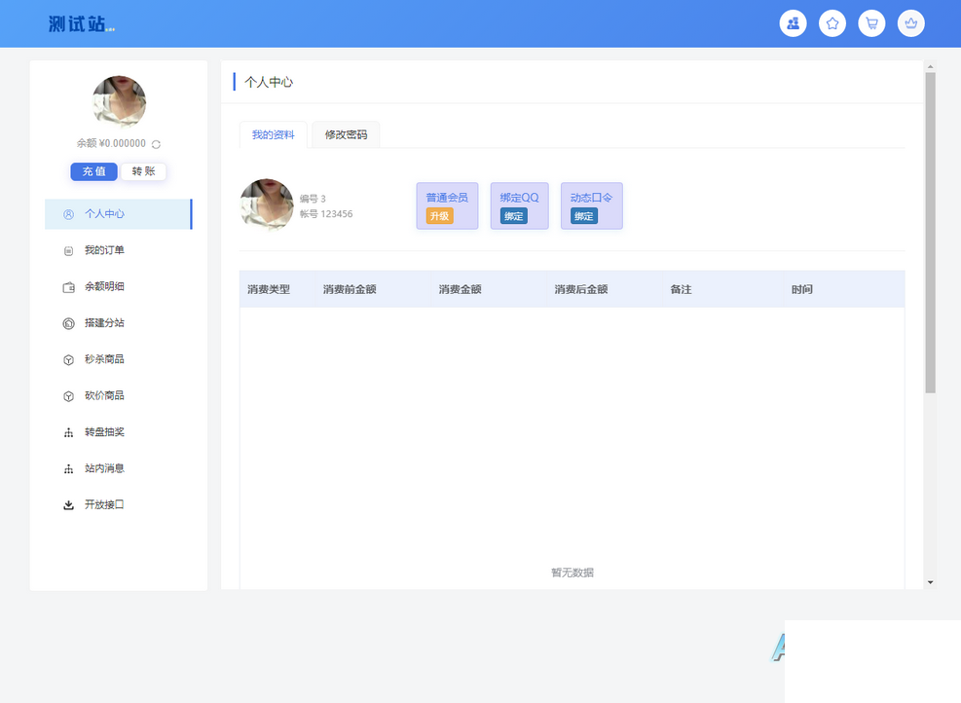Open the shopping cart icon
Viewport: 961px width, 703px height.
point(871,23)
